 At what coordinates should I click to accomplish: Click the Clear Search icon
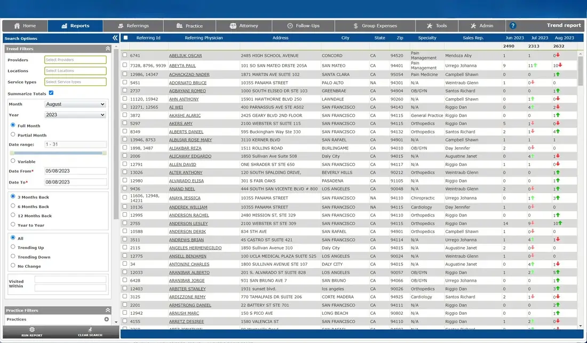tap(90, 329)
